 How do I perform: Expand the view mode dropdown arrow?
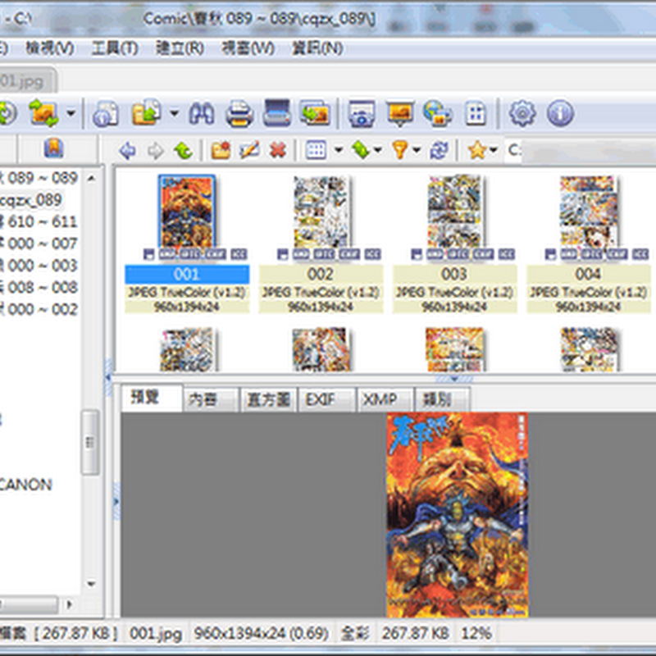[338, 150]
